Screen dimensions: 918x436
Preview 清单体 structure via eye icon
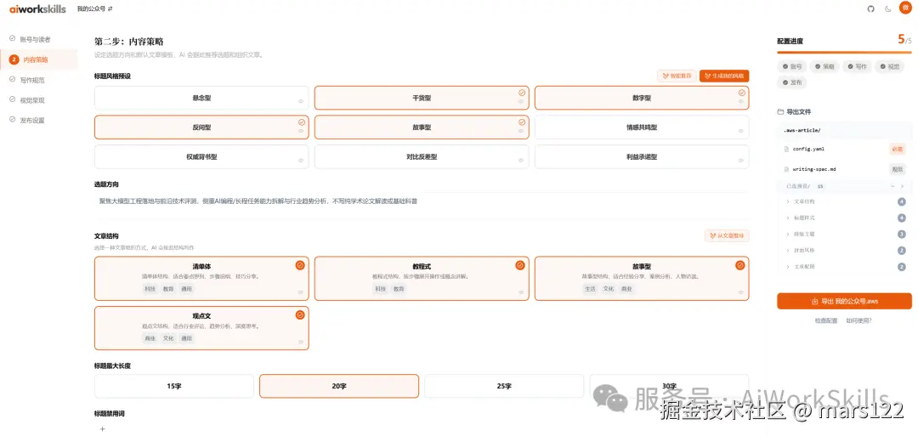pos(301,292)
